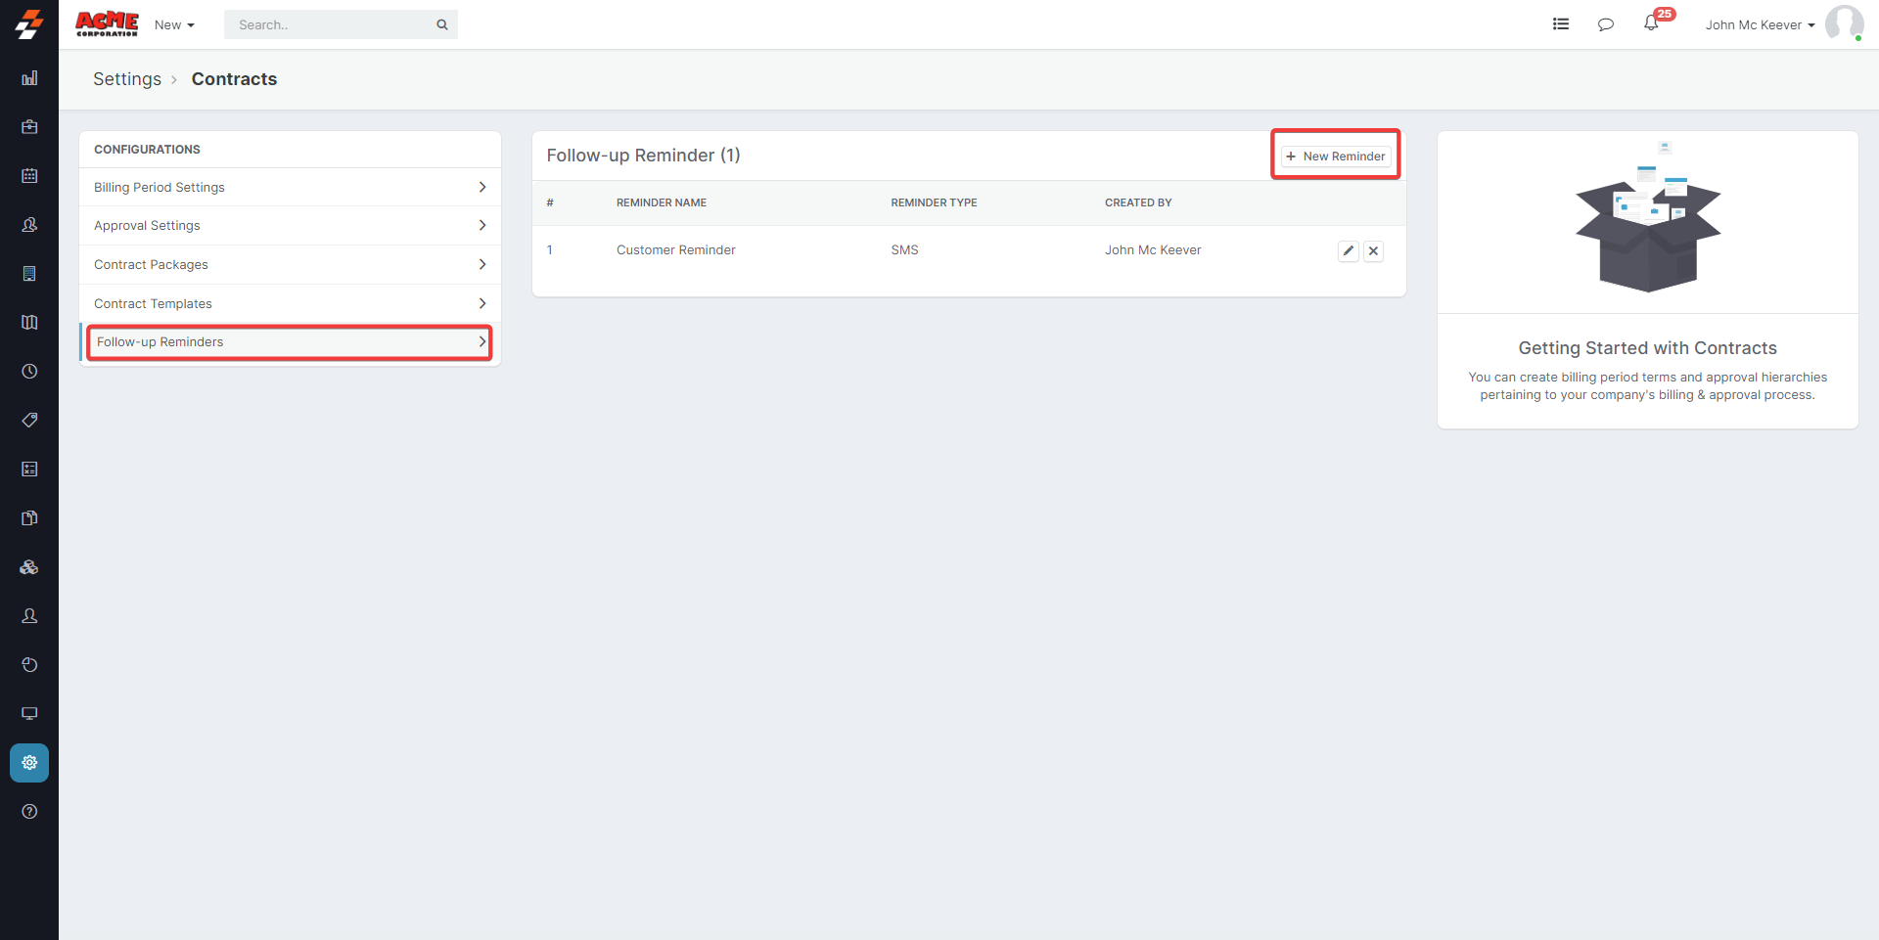Click the red lightning app logo
Screen dimensions: 1879x940
(x=29, y=24)
